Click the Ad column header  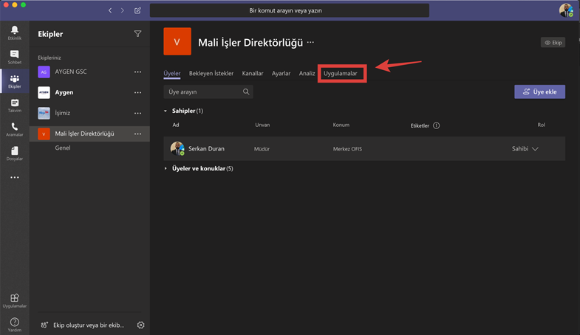176,125
